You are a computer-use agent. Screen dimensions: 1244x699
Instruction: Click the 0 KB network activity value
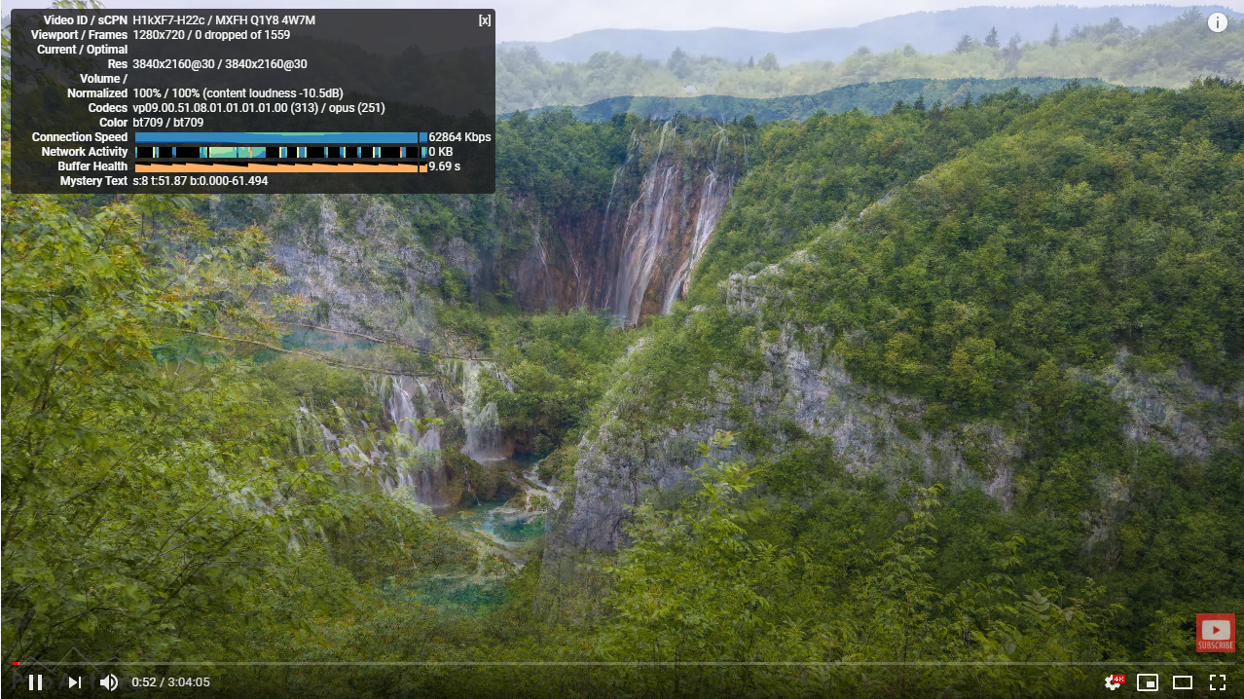coord(441,152)
